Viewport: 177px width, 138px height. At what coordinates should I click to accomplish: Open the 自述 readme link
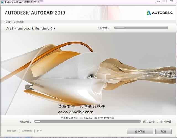pos(40,131)
